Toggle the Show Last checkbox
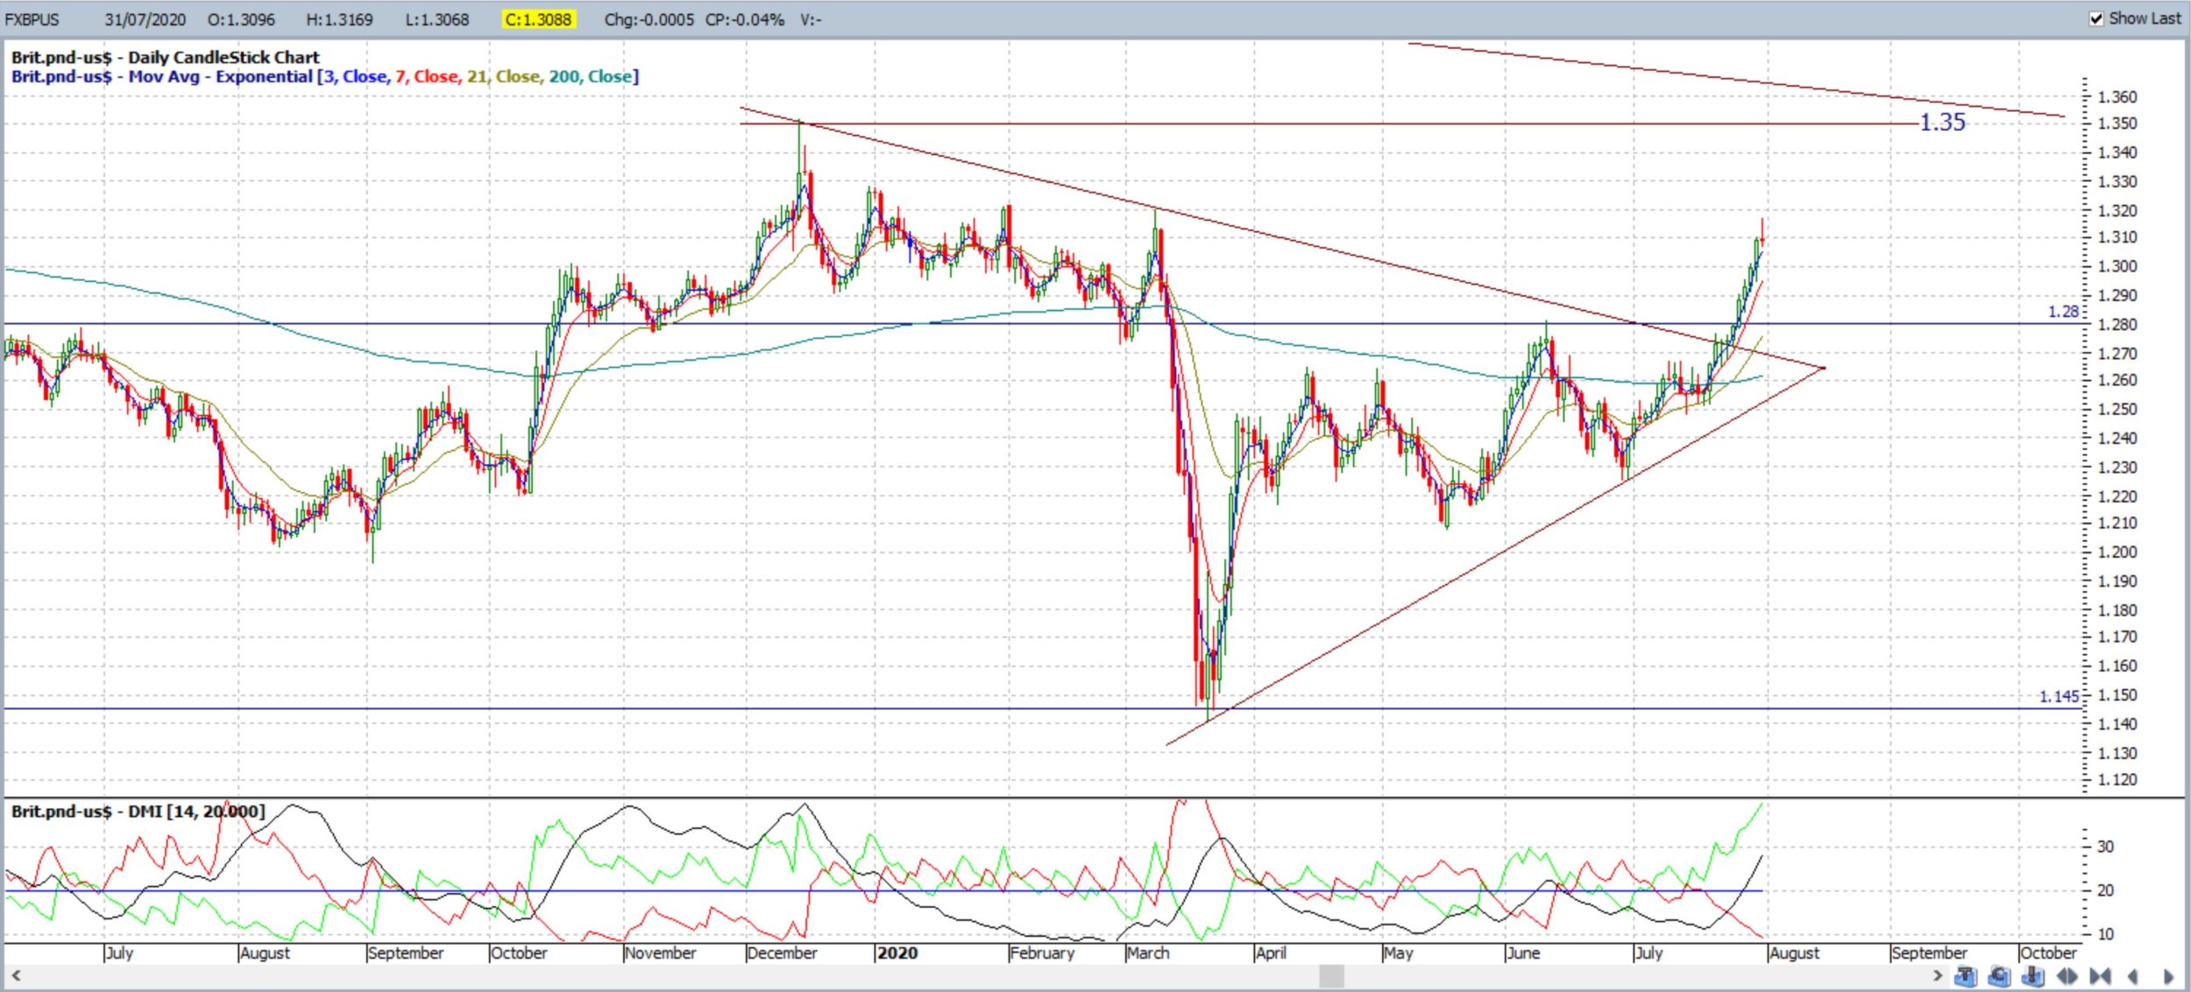This screenshot has height=992, width=2191. coord(2096,18)
